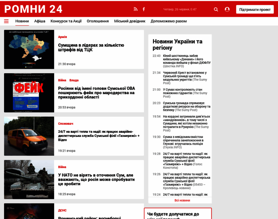
Task: Open 20:23 news about Сумська громада
Action: tap(187, 107)
